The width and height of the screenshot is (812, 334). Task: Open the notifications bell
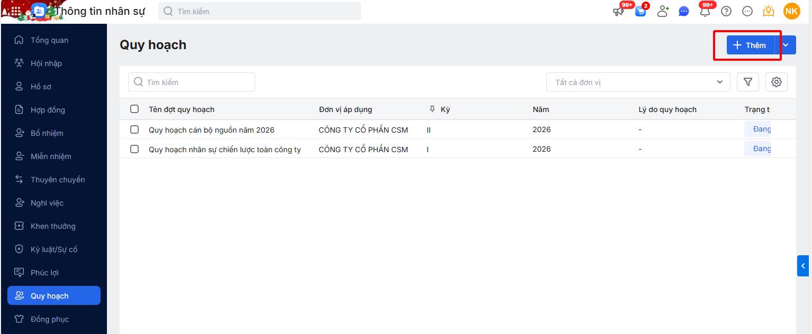(705, 11)
